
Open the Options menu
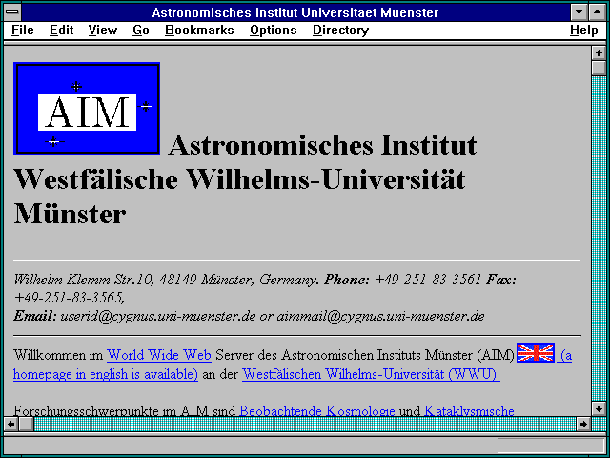[x=274, y=31]
